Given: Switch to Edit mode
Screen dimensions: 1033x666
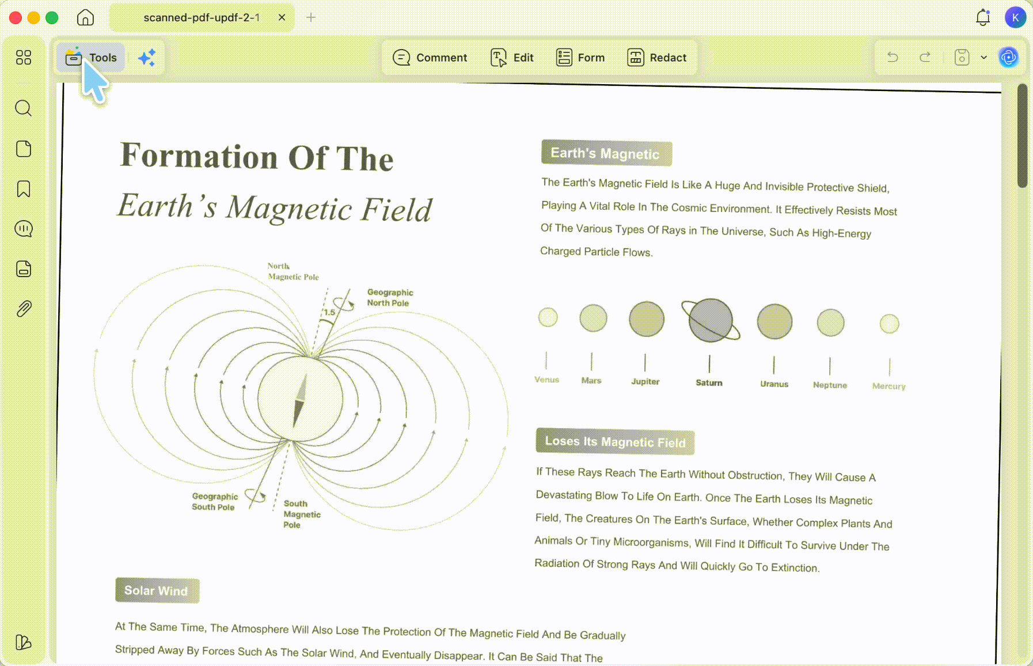Looking at the screenshot, I should point(512,58).
